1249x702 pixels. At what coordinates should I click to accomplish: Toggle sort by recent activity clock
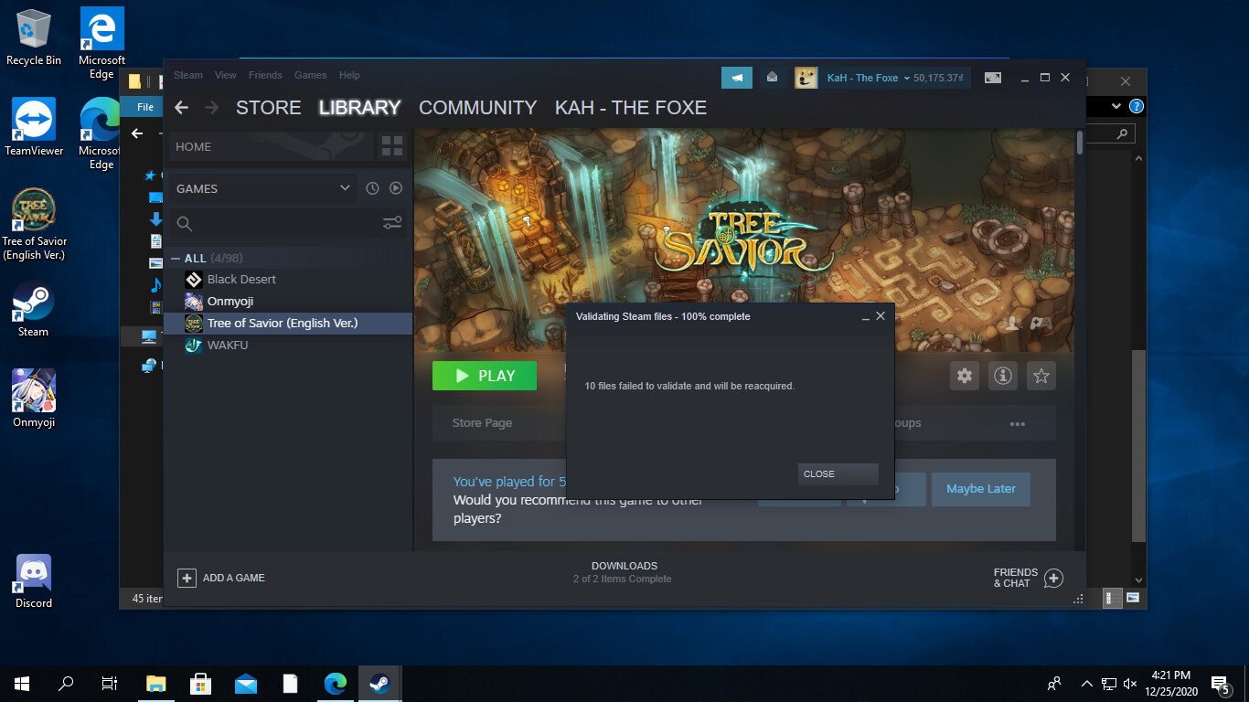[x=372, y=188]
